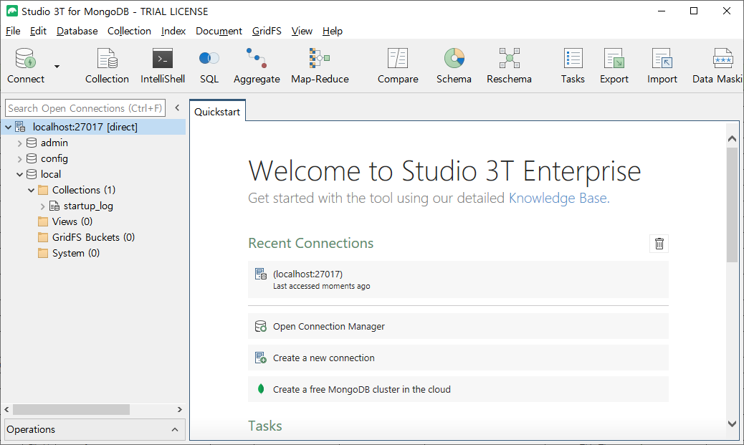744x445 pixels.
Task: Select the Quickstart tab
Action: (217, 112)
